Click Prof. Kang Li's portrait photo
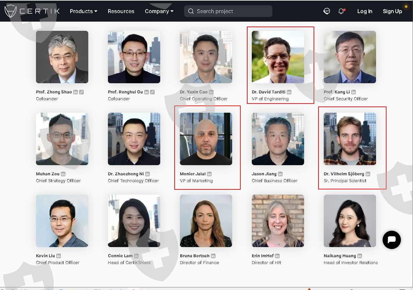 pos(350,57)
